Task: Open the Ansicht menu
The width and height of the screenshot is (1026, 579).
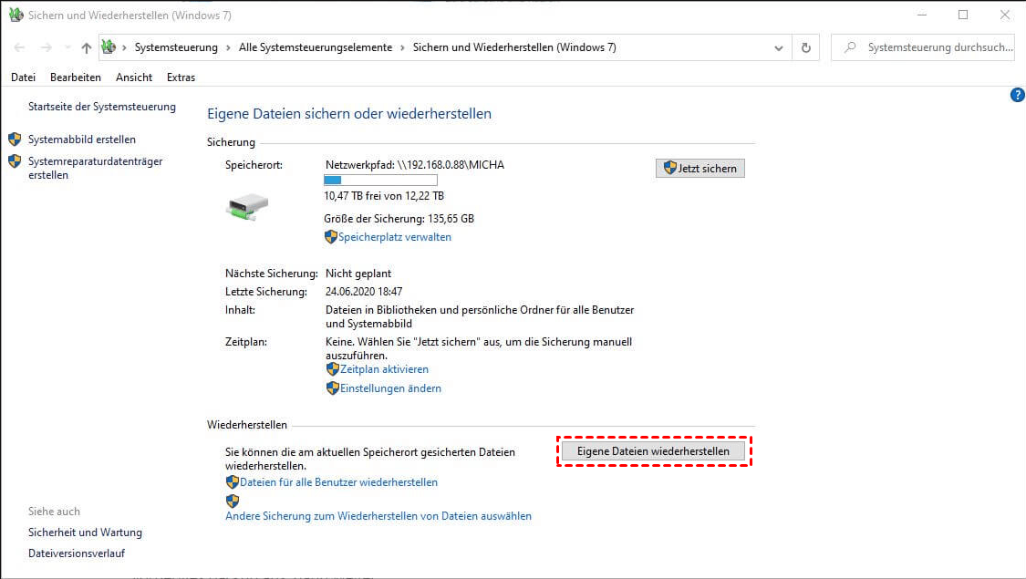Action: (134, 78)
